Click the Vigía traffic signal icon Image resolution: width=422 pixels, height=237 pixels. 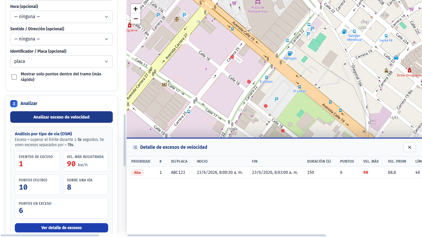(x=232, y=124)
